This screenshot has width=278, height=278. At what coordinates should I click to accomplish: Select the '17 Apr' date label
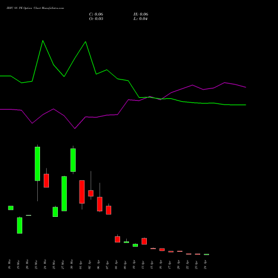pyautogui.click(x=170, y=264)
